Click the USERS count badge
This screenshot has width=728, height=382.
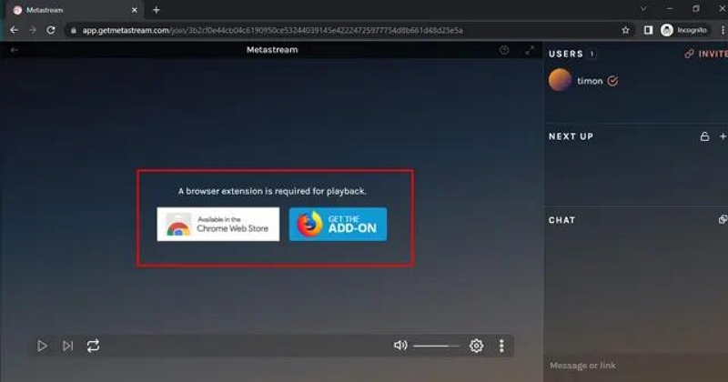[x=591, y=54]
